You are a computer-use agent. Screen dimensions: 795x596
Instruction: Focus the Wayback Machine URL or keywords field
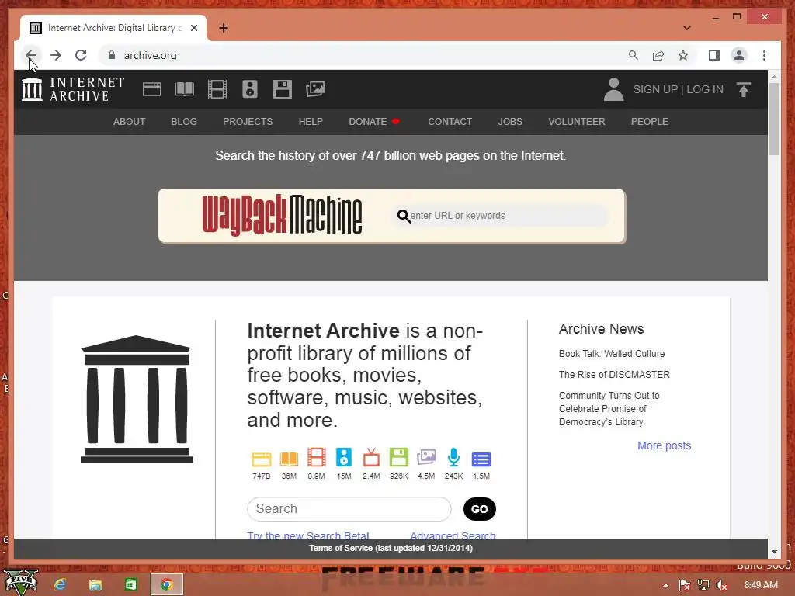tap(499, 216)
